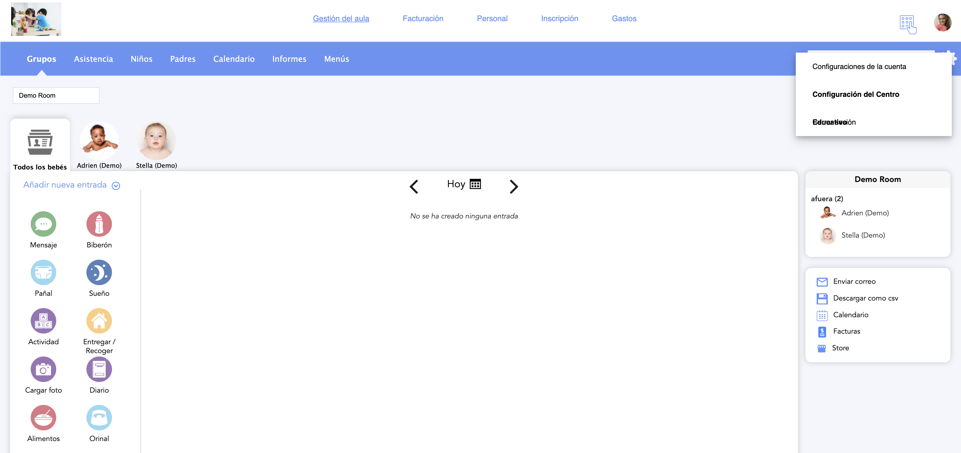Click the Orinal potty icon

[x=99, y=418]
